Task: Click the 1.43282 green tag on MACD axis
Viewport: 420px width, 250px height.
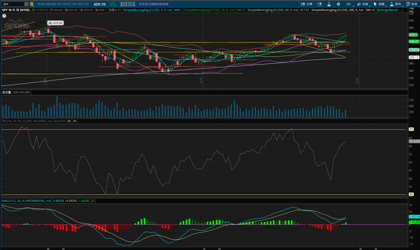Action: [414, 222]
